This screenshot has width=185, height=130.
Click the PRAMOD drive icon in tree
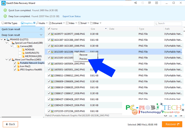pyautogui.click(x=8, y=39)
